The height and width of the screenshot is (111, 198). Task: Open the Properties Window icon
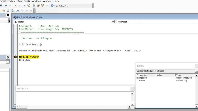tap(38, 6)
